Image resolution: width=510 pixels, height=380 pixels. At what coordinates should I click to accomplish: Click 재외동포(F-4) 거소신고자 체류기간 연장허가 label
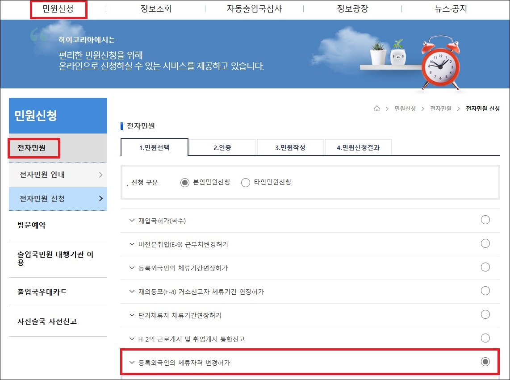(201, 292)
